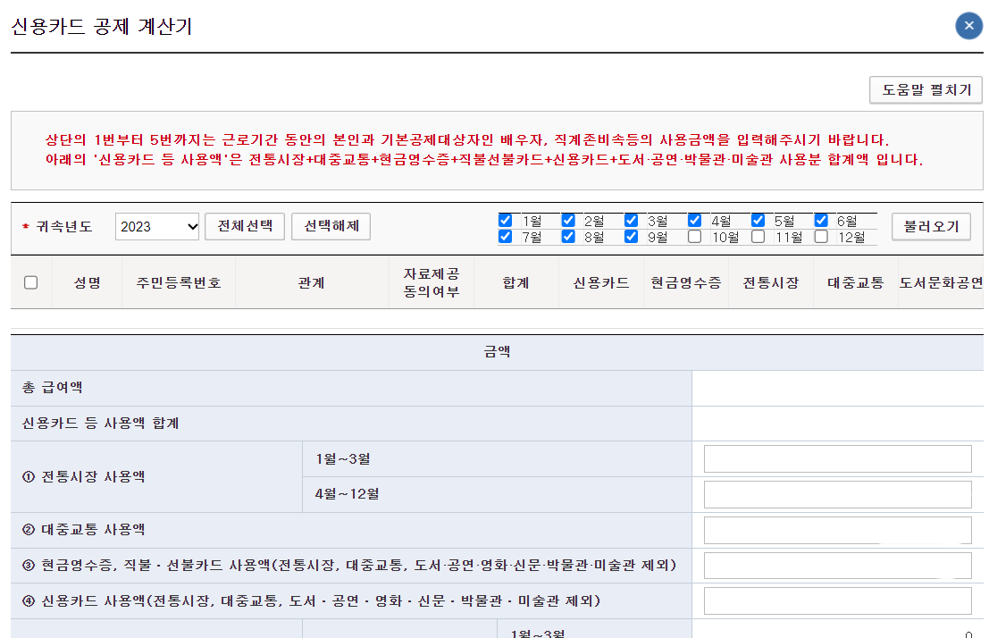Click the 불러오기 load button
Viewport: 989px width, 638px height.
(931, 227)
